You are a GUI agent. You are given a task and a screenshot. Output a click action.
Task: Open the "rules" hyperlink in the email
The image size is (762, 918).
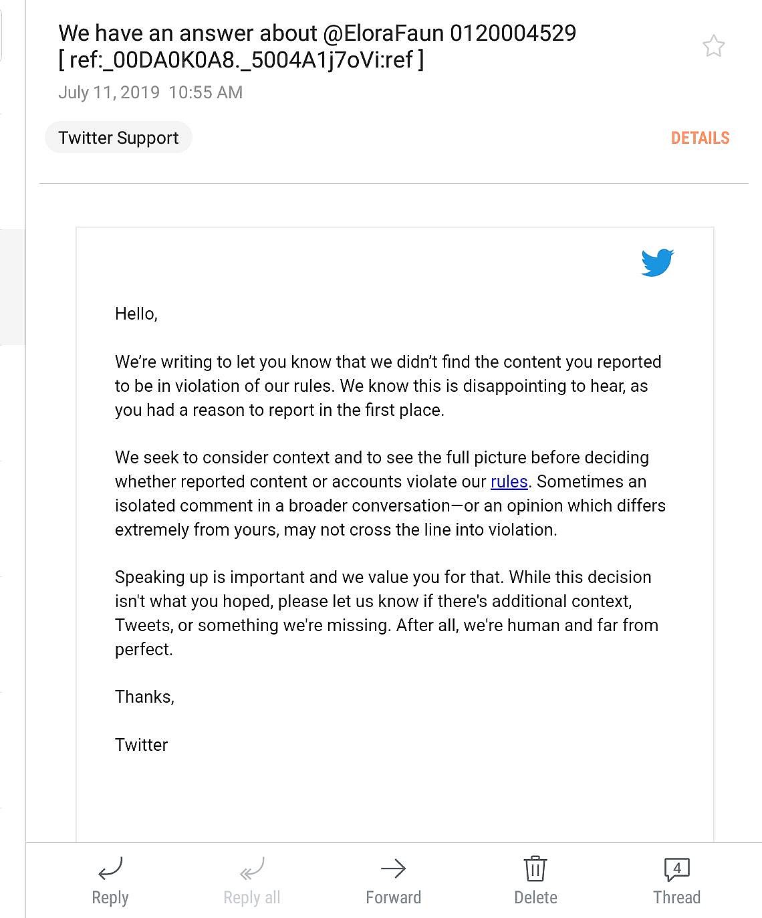coord(509,481)
